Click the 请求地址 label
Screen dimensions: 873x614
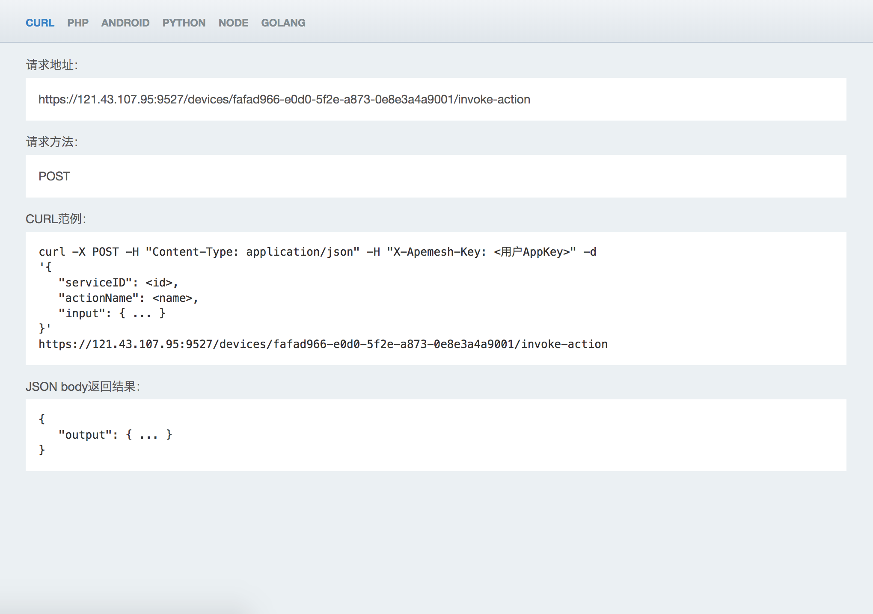[52, 65]
